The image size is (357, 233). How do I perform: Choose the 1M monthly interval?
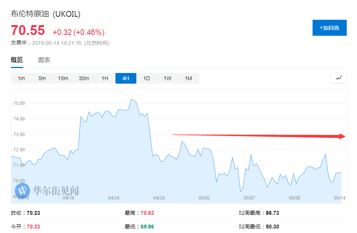188,78
